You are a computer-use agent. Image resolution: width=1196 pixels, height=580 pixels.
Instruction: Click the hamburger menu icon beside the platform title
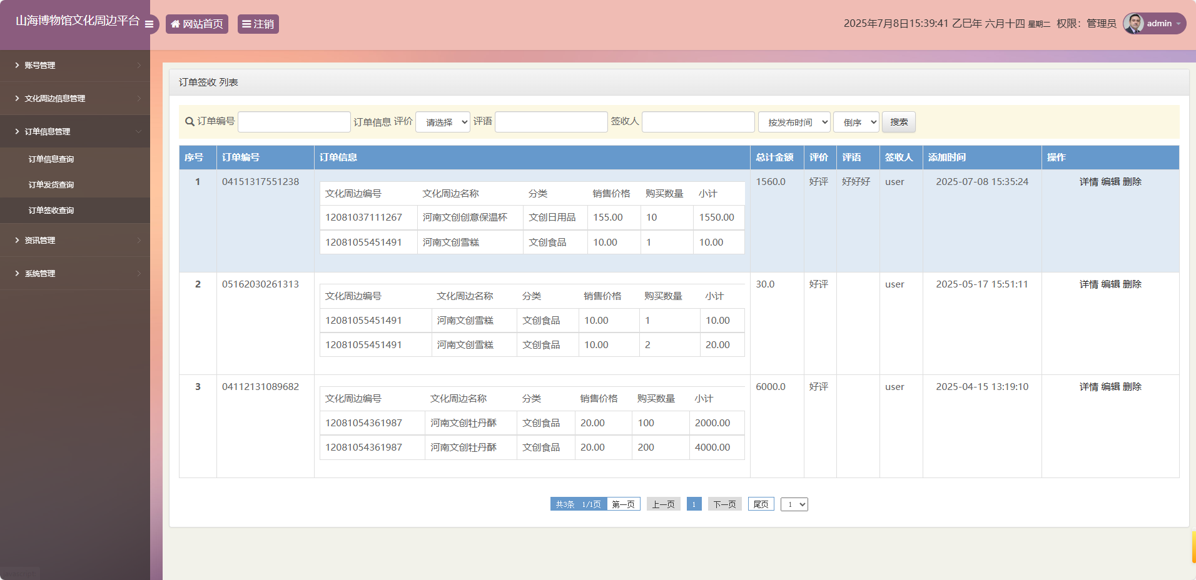149,24
